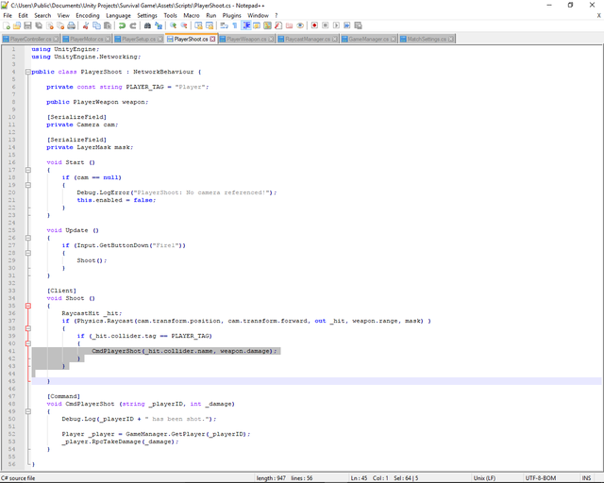This screenshot has height=483, width=604.
Task: Create a new document with the New icon
Action: 7,25
